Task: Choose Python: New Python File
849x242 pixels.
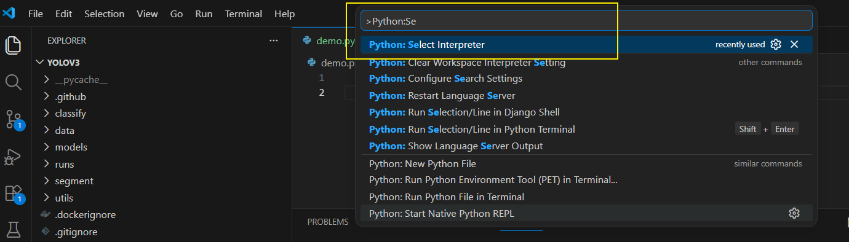Action: click(x=586, y=163)
